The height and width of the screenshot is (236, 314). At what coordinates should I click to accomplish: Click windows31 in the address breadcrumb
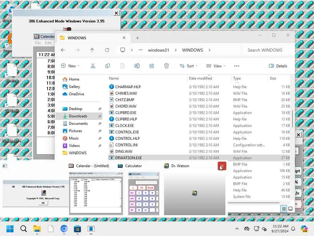click(159, 50)
